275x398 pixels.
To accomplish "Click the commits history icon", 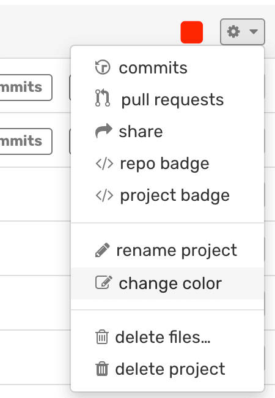I will click(x=103, y=67).
